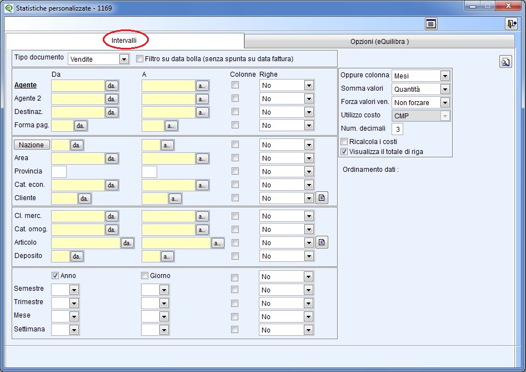
Task: Click the Nazione button
Action: [x=32, y=145]
